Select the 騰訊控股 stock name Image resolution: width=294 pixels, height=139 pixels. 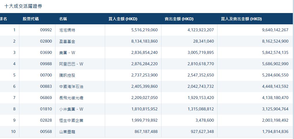pyautogui.click(x=67, y=75)
